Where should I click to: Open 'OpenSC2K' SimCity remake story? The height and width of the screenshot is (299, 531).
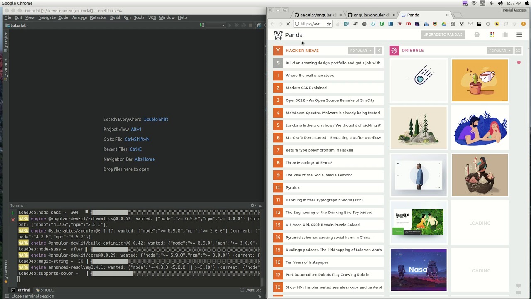(x=330, y=100)
